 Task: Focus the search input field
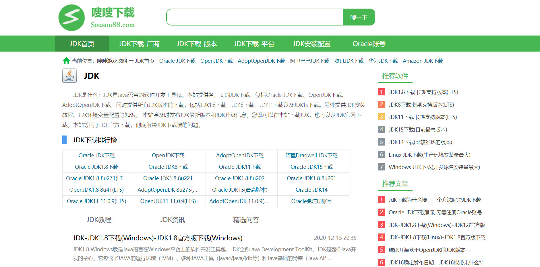point(255,17)
